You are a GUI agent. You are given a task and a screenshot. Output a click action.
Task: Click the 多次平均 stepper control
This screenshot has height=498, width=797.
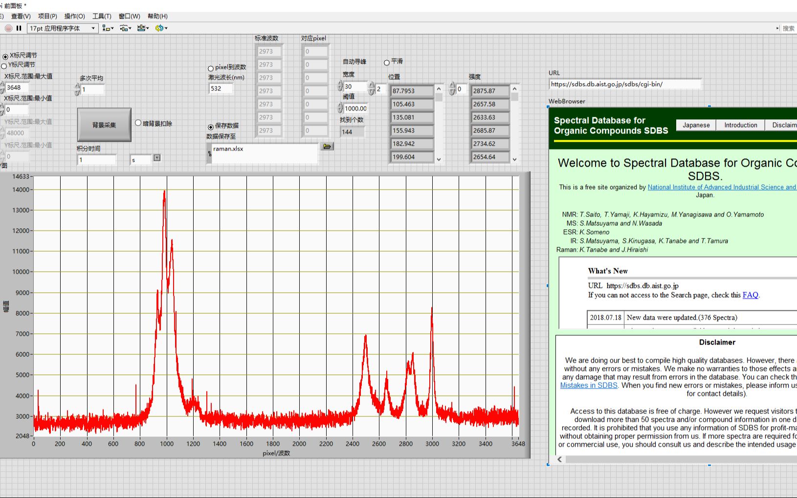[77, 89]
